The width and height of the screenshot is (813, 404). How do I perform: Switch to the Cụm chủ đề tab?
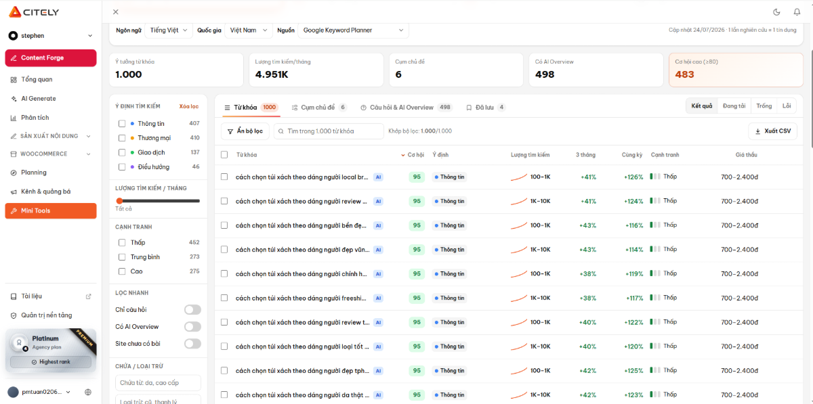click(318, 108)
